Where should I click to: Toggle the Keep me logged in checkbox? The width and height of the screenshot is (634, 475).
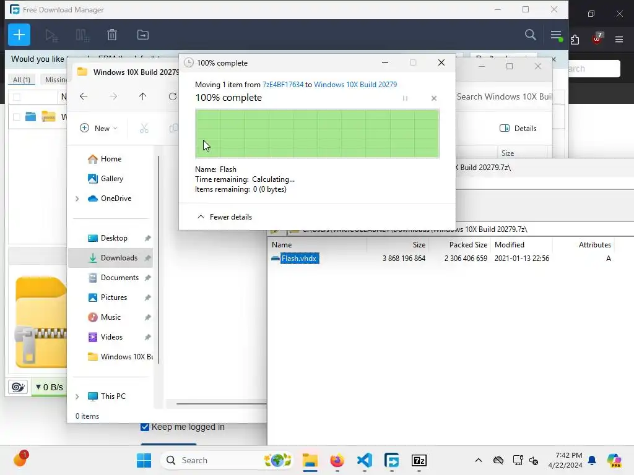click(145, 427)
